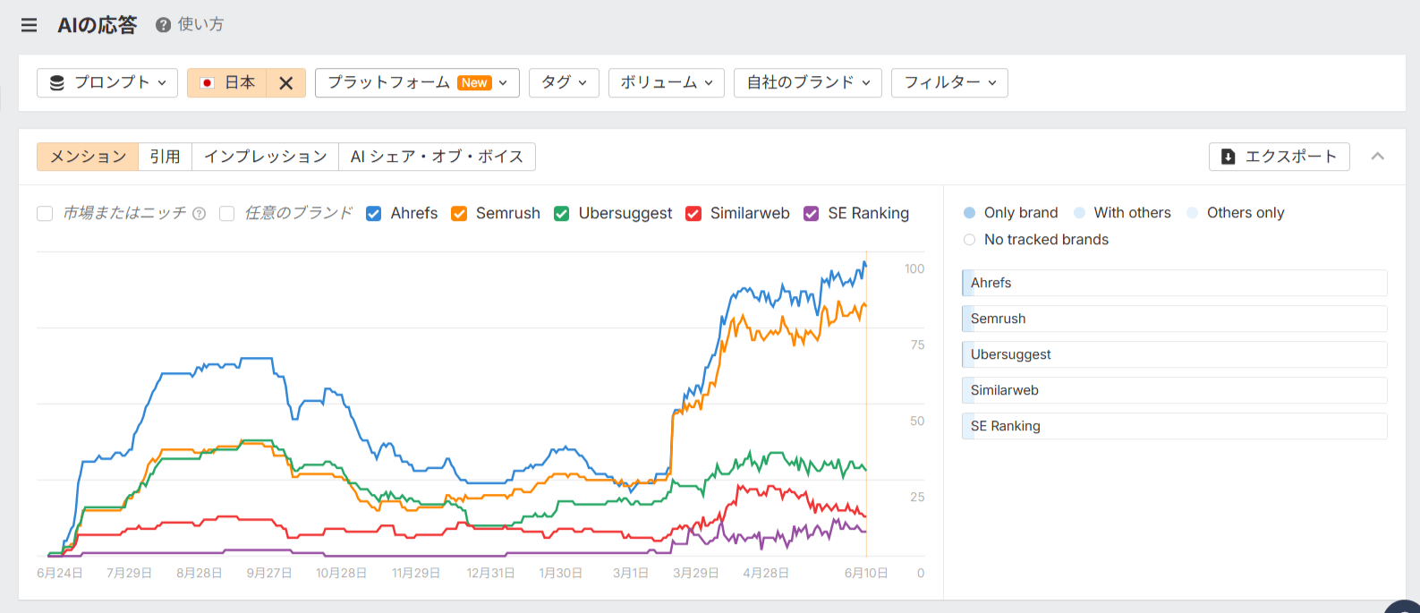Click the New badge on プラットフォーム
1420x613 pixels.
(474, 82)
